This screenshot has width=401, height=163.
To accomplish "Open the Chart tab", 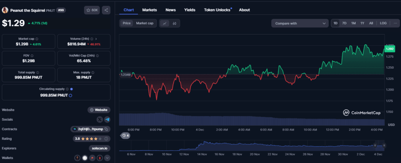I will tap(128, 10).
